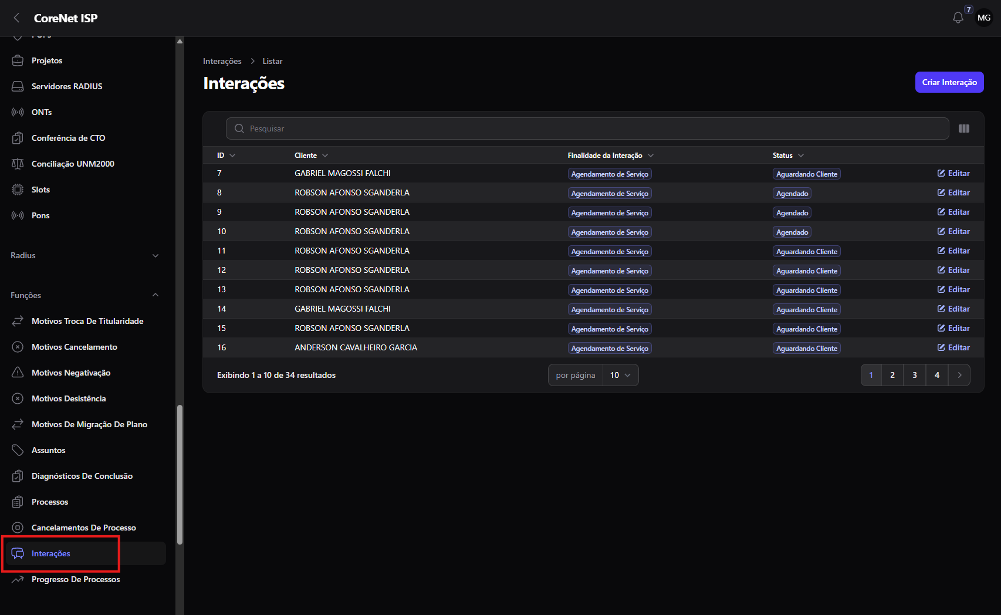Image resolution: width=1001 pixels, height=615 pixels.
Task: Click the Progresso De Processos trend icon
Action: coord(18,579)
